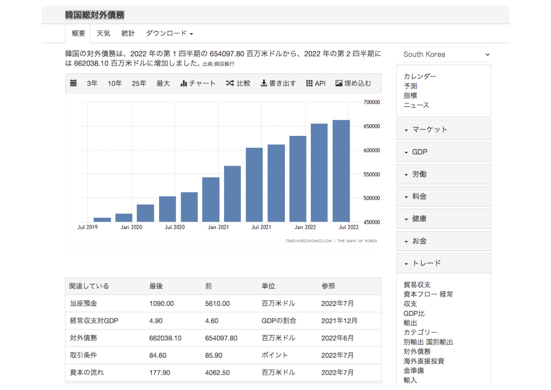Click the tallest Jul 2022 chart bar
551x390 pixels.
point(341,171)
